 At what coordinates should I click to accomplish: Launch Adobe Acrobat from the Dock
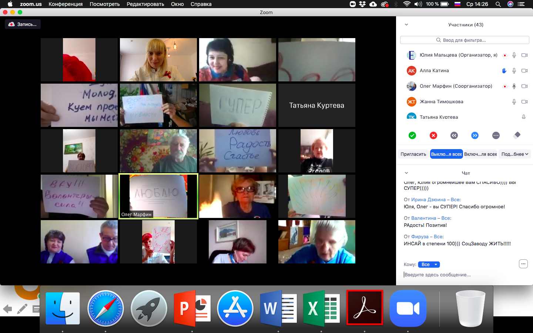365,308
